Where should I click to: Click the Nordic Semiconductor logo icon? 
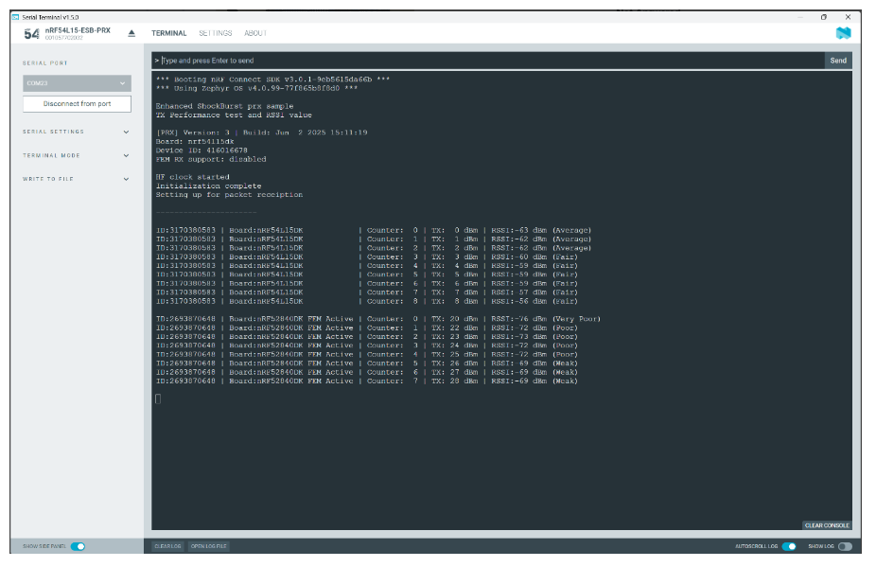click(x=843, y=33)
